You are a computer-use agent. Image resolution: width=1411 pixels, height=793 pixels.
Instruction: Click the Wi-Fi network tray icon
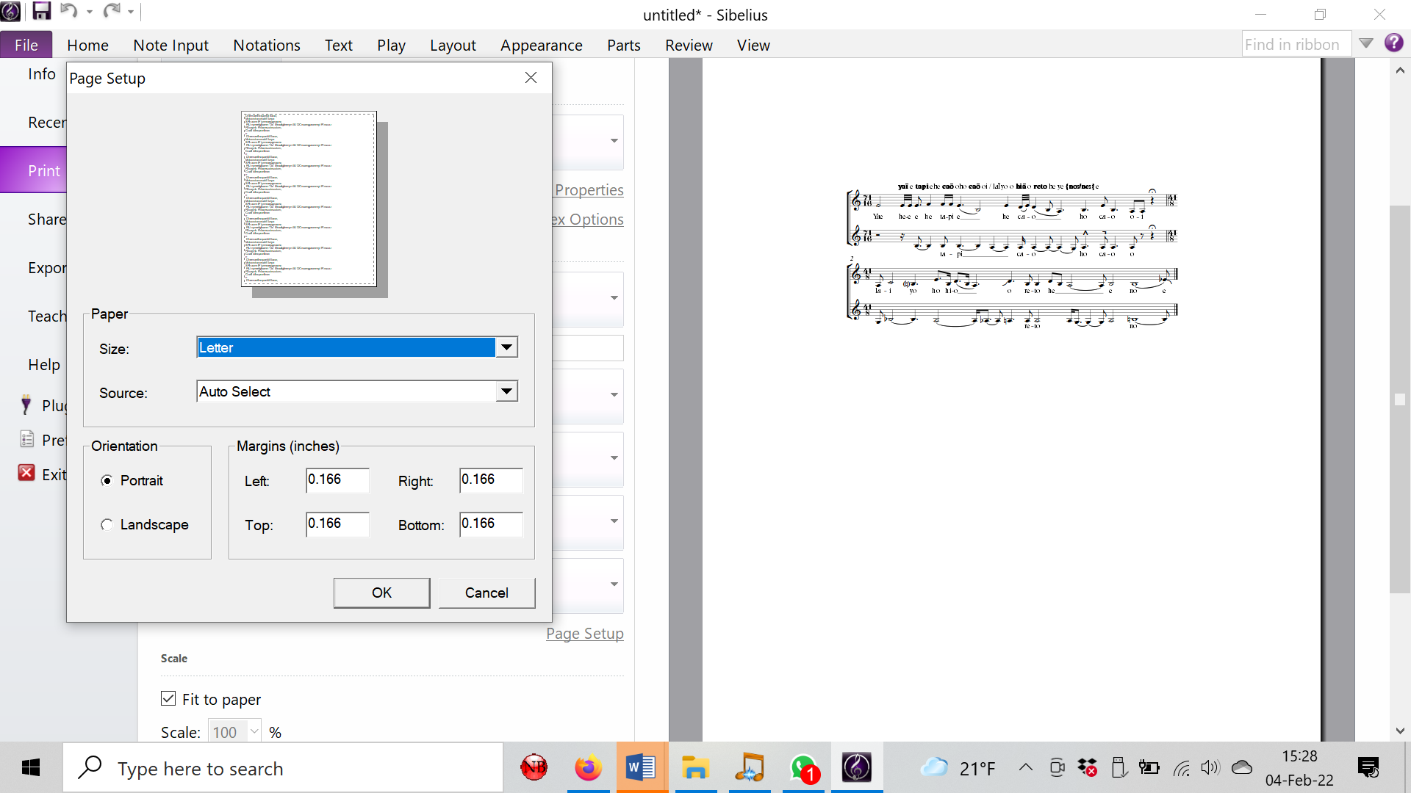(1181, 769)
